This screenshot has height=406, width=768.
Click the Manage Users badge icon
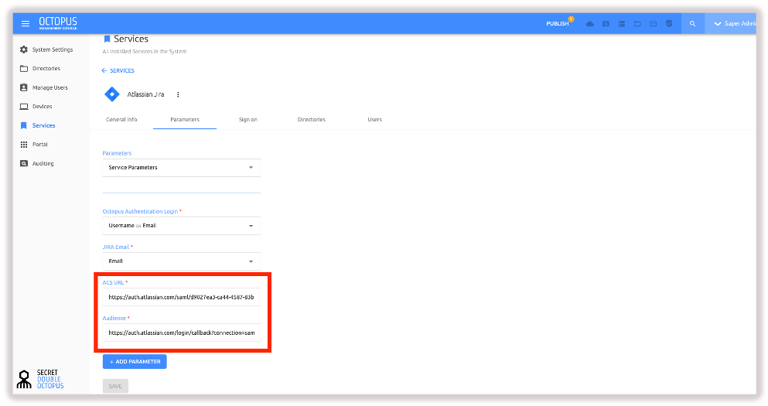[x=23, y=87]
